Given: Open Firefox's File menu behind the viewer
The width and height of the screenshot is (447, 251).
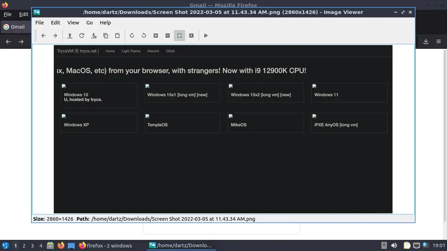Looking at the screenshot, I should coord(7,14).
